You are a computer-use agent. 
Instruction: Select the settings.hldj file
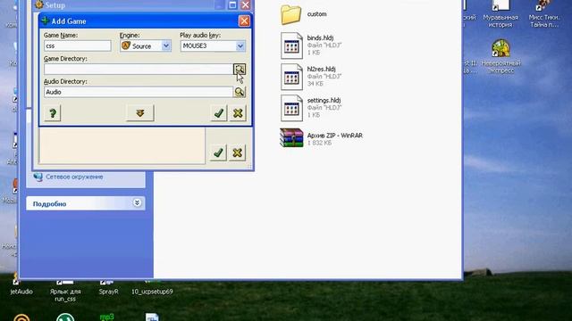(311, 108)
